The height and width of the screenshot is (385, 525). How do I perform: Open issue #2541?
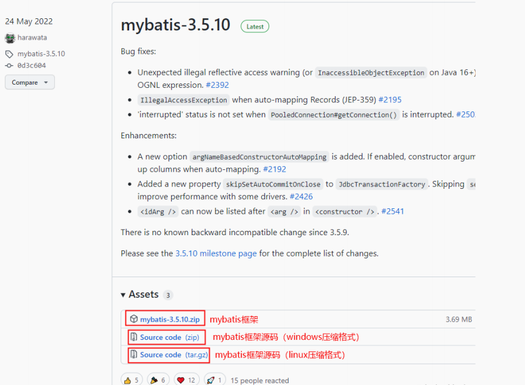(393, 211)
